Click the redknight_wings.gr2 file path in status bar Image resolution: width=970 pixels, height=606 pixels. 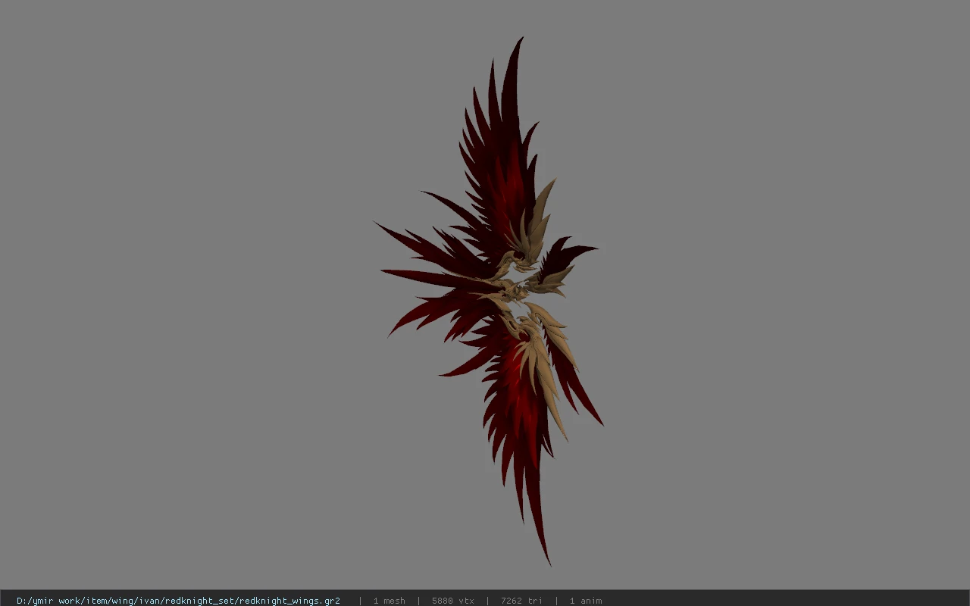[x=178, y=601]
